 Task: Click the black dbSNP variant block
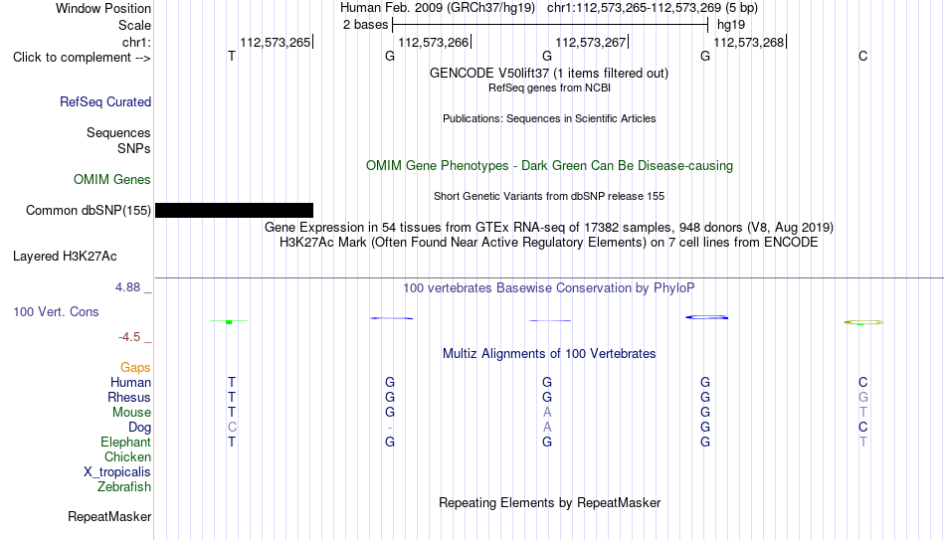click(234, 211)
